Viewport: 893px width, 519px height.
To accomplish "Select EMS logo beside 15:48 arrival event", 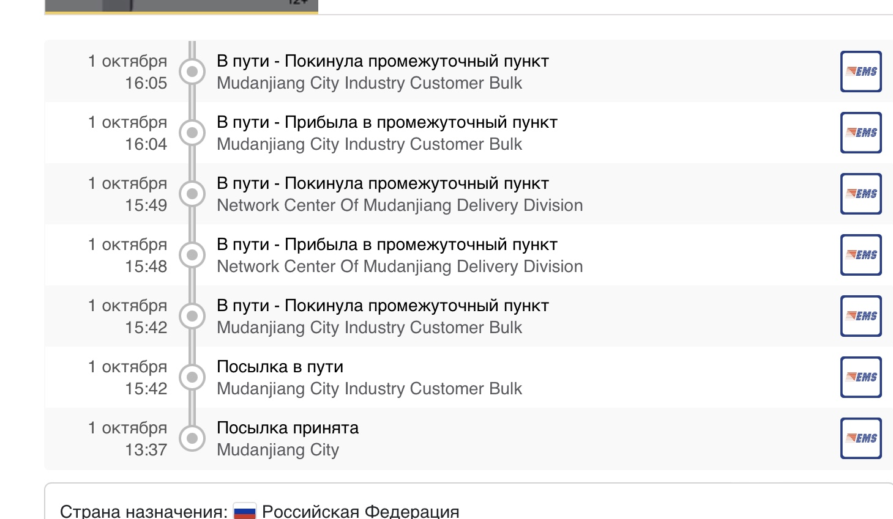I will pyautogui.click(x=861, y=255).
